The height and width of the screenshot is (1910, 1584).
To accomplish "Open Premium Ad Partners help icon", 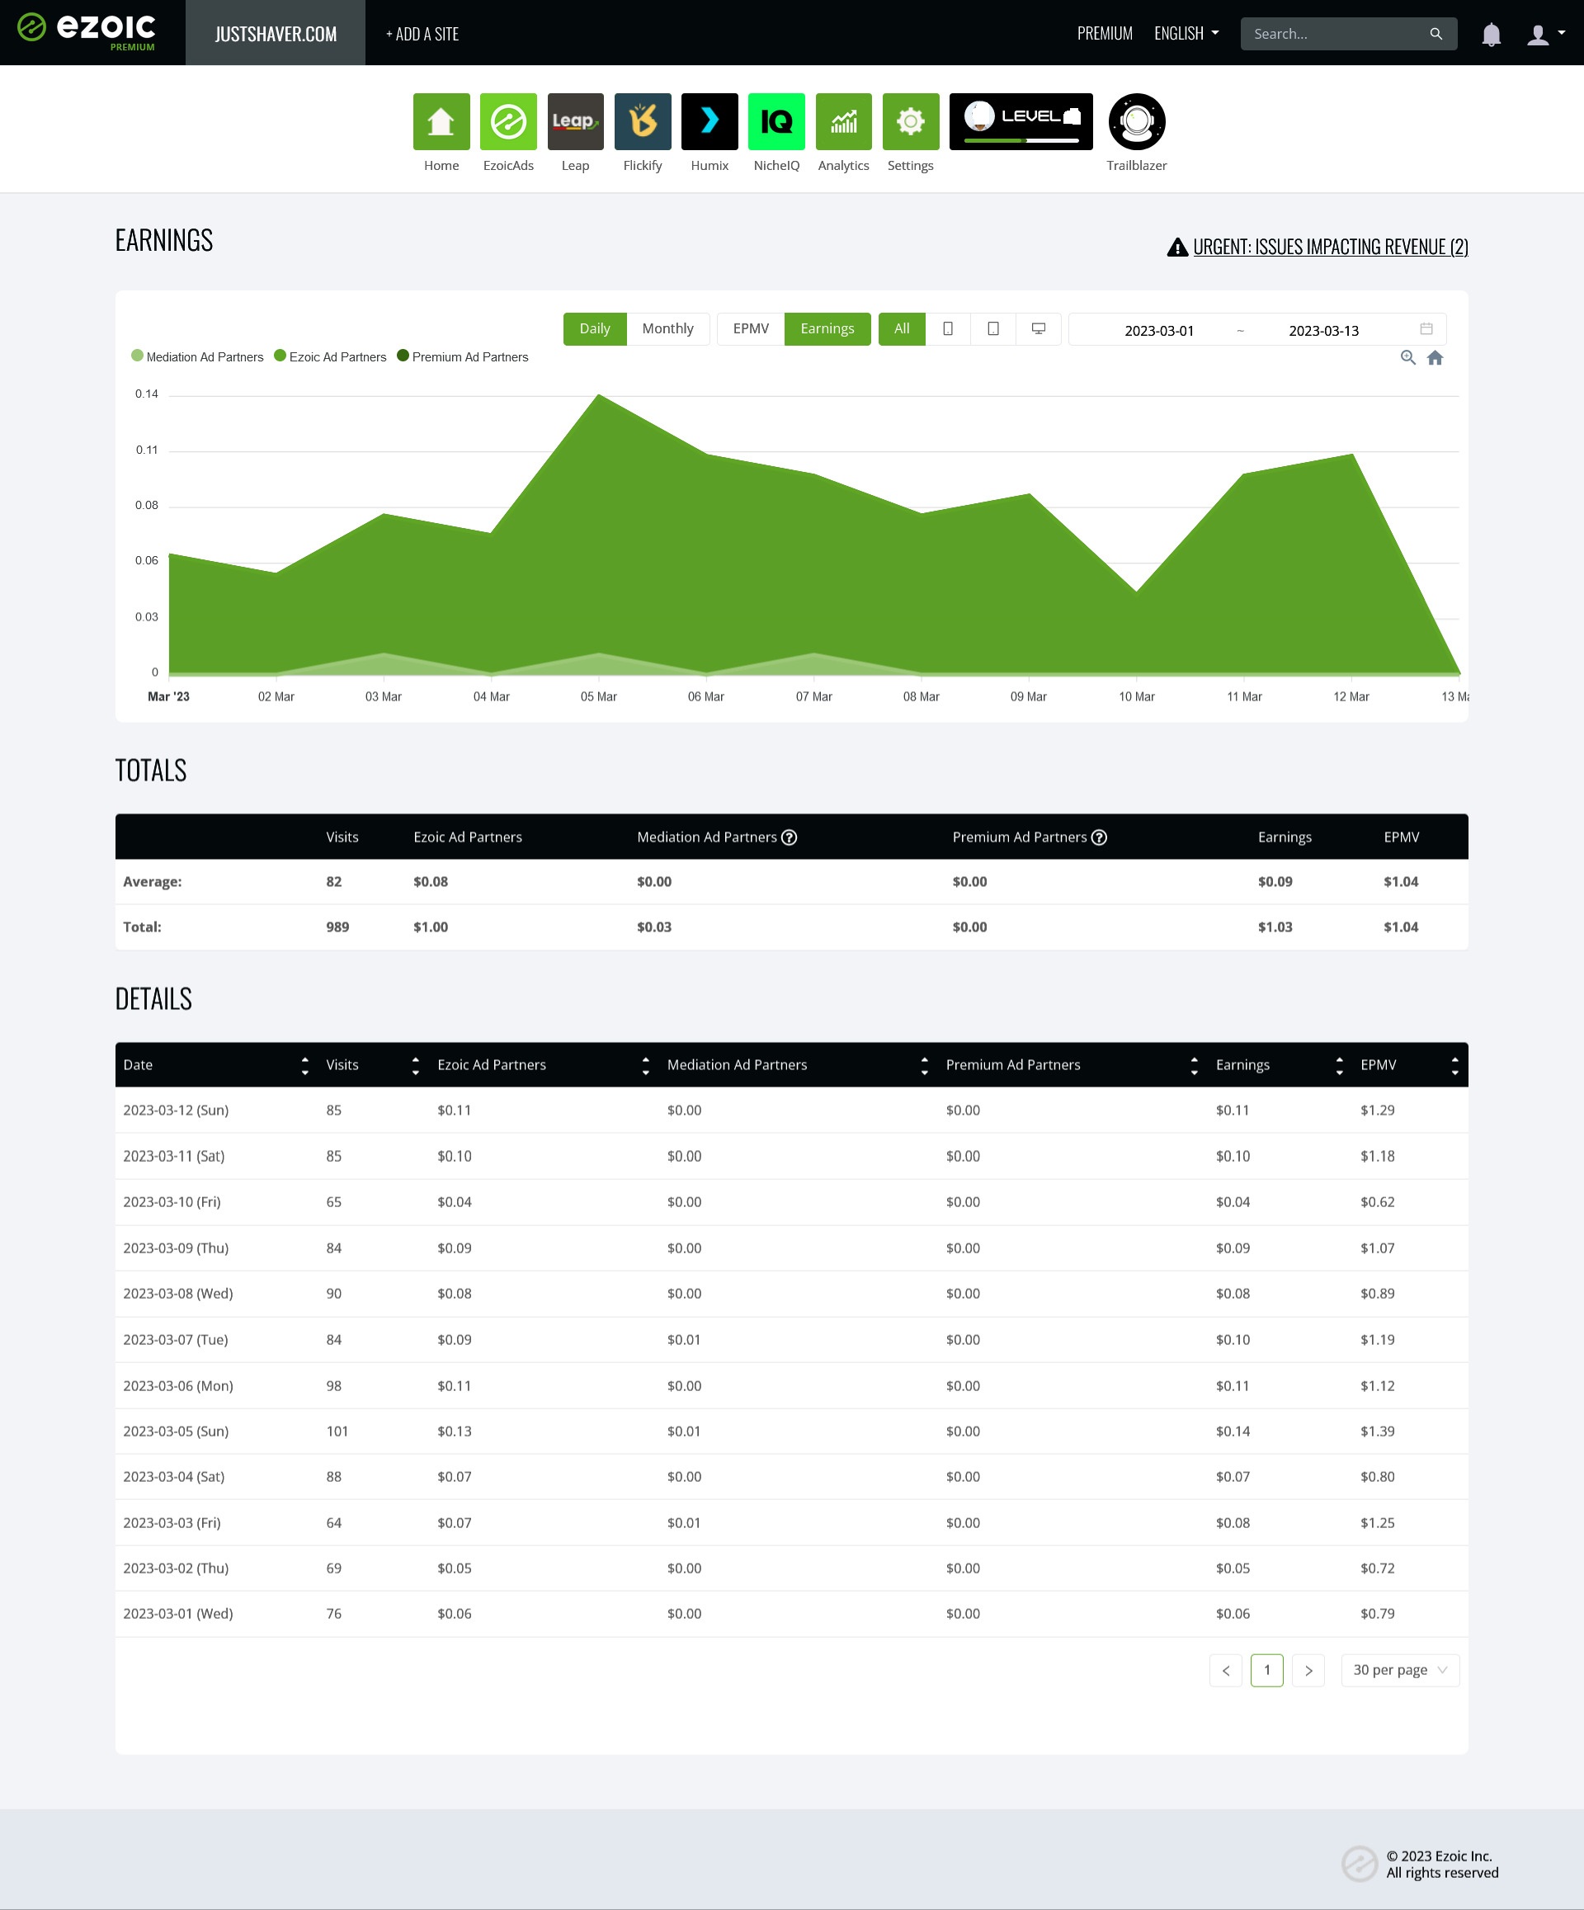I will (1100, 837).
